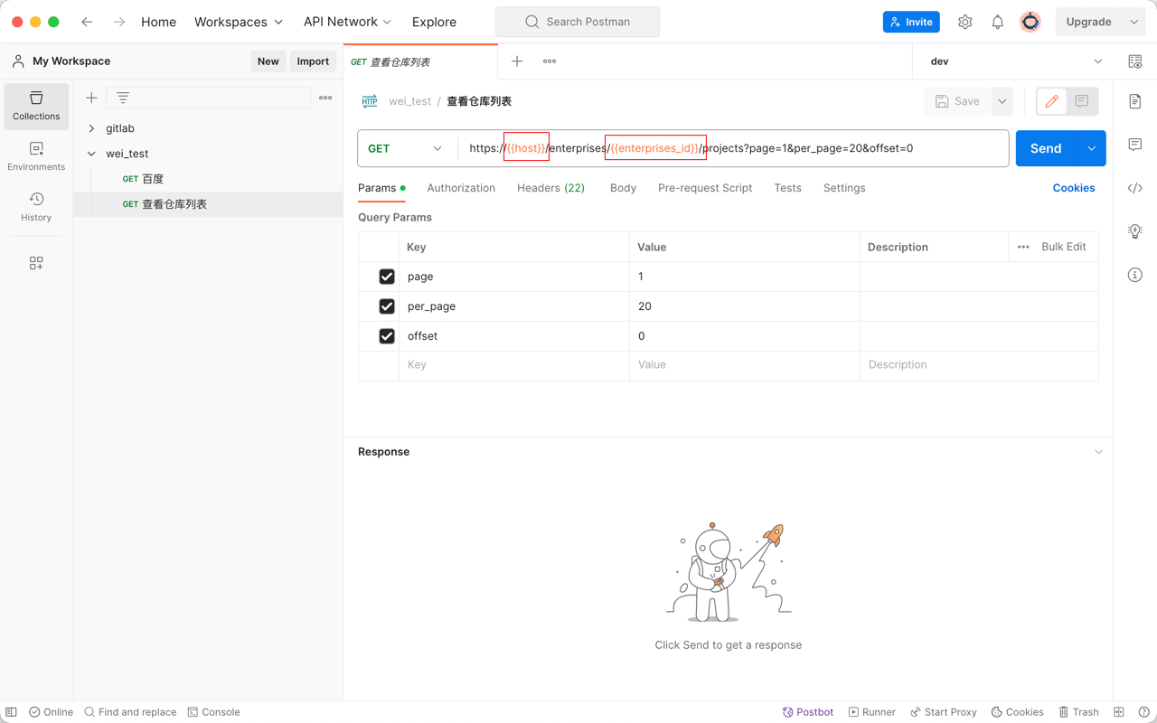The width and height of the screenshot is (1157, 723).
Task: Switch to edit mode pencil icon
Action: pos(1052,101)
